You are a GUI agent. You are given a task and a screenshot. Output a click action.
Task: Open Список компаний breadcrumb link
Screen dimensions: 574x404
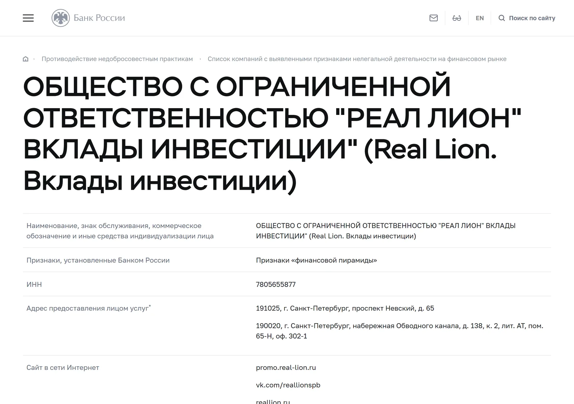click(x=357, y=59)
